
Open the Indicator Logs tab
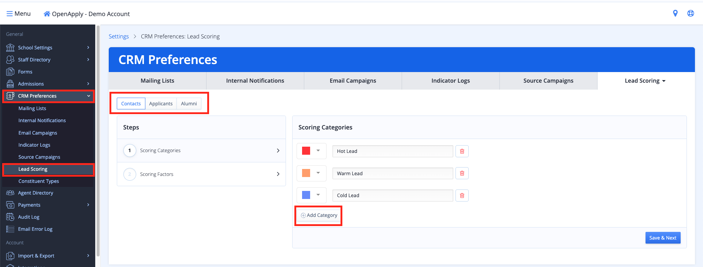[450, 81]
